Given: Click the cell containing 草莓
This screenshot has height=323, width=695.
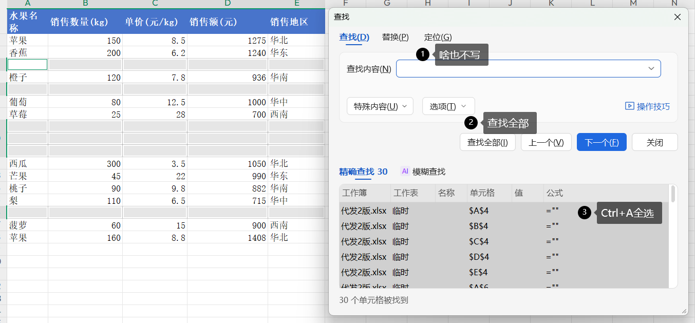Looking at the screenshot, I should (x=27, y=114).
